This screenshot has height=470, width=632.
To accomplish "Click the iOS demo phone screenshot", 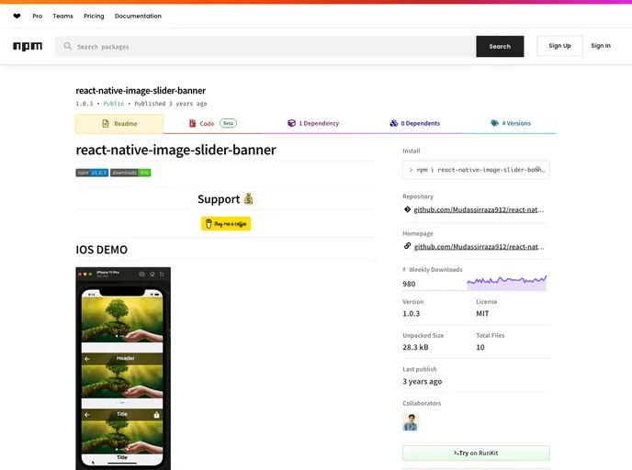I will tap(123, 368).
